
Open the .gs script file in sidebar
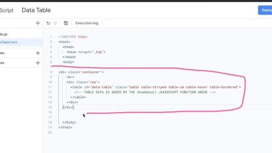click(4, 34)
